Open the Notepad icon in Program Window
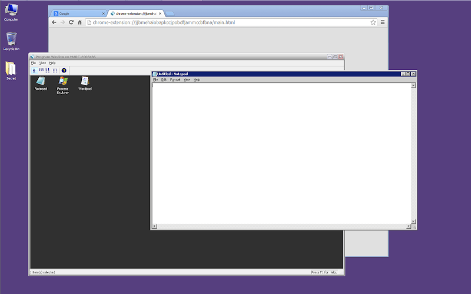 point(41,83)
